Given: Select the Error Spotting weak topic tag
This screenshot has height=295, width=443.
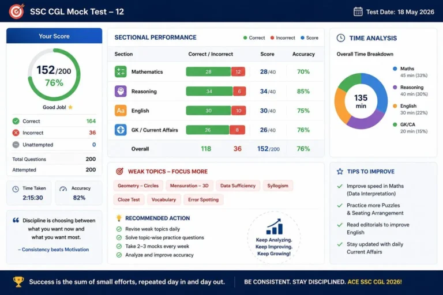Looking at the screenshot, I should tap(204, 199).
